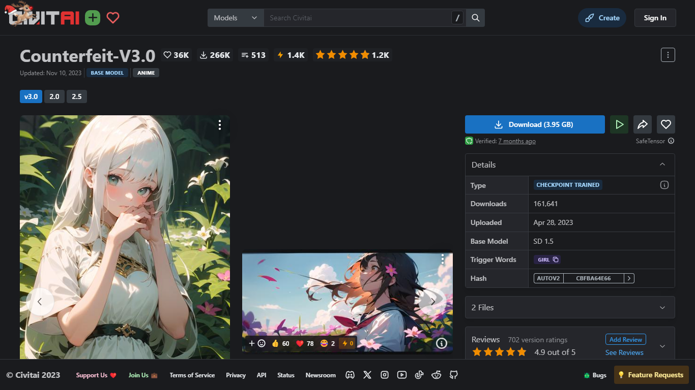The image size is (695, 390).
Task: Toggle the heart favorite button beside share
Action: 665,124
